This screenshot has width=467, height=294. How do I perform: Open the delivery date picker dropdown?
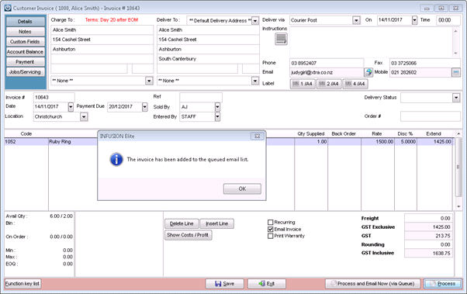click(x=414, y=20)
